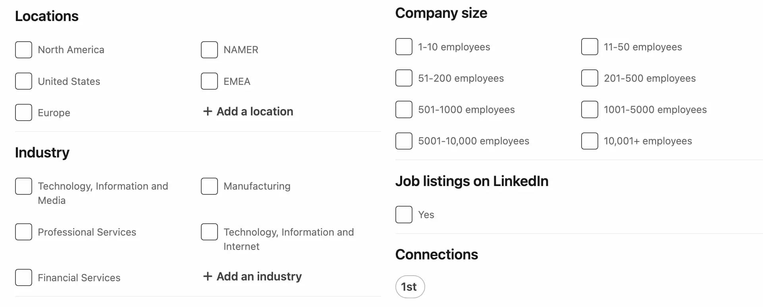Check the NAMER location filter

click(x=209, y=50)
